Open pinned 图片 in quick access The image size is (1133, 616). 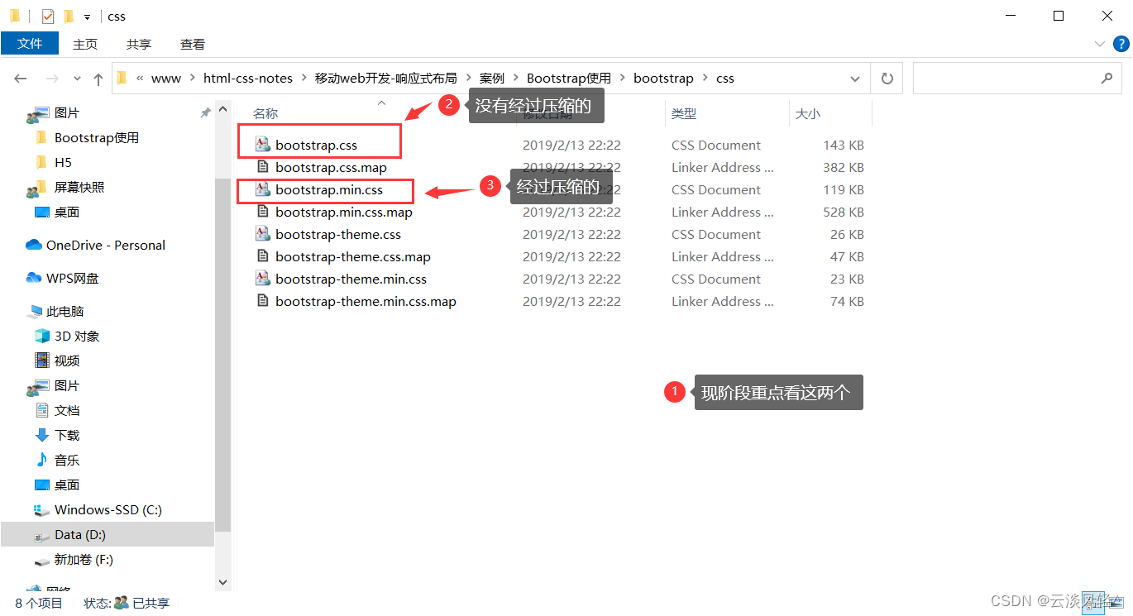pos(66,112)
